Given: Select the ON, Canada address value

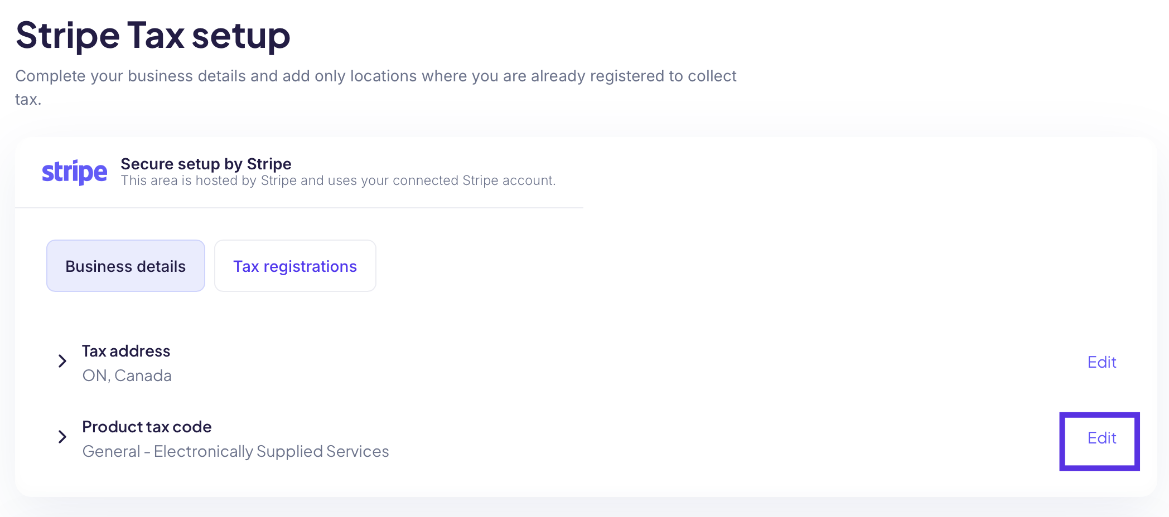Looking at the screenshot, I should click(x=127, y=375).
